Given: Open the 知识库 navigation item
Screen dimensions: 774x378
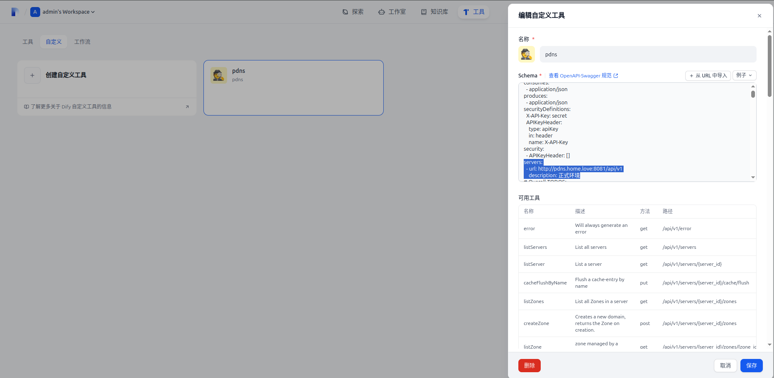Looking at the screenshot, I should [435, 12].
